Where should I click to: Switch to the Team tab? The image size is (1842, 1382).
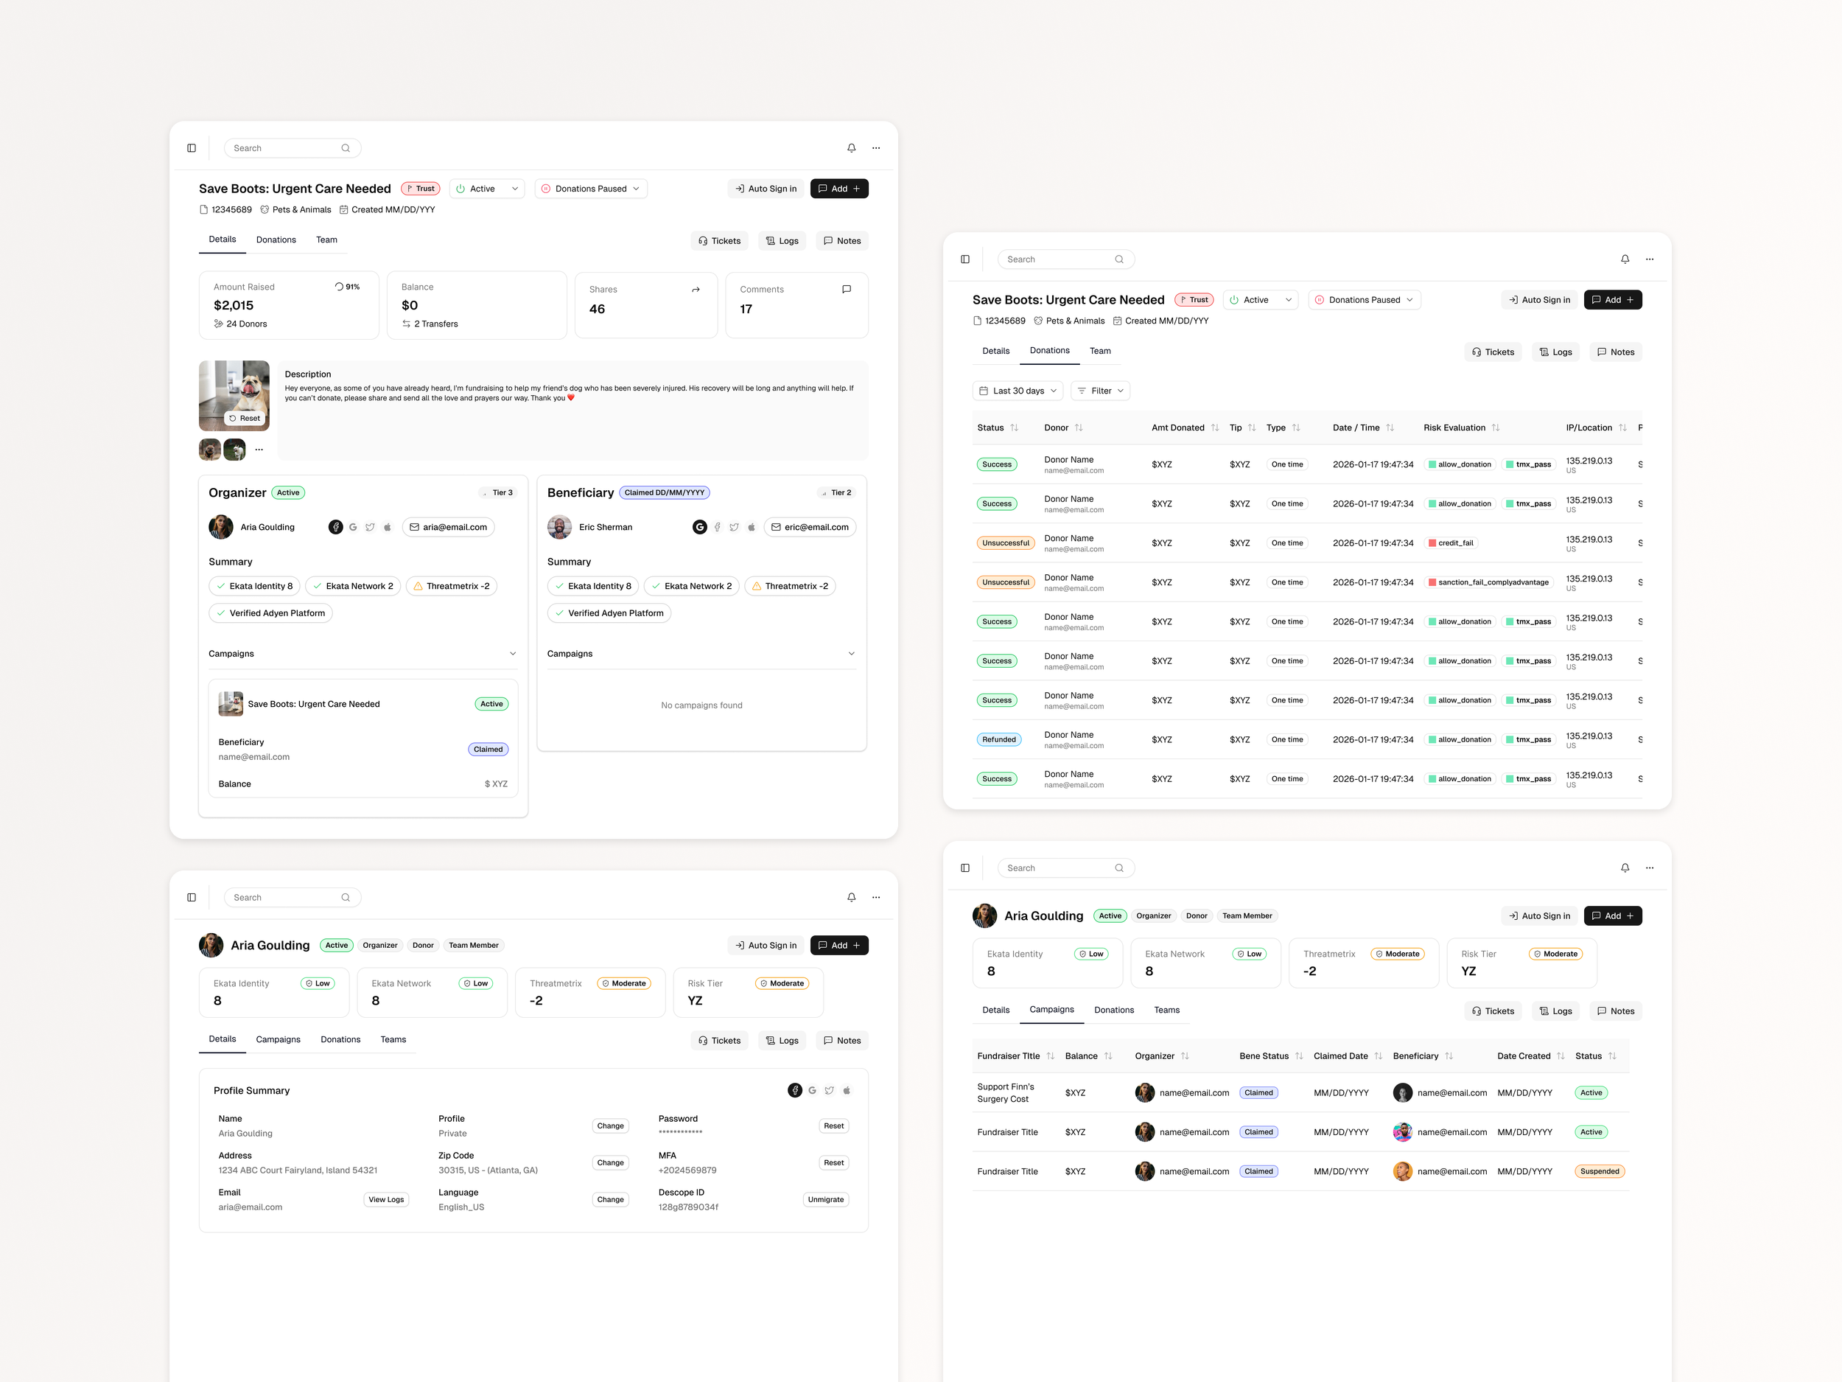(x=326, y=240)
